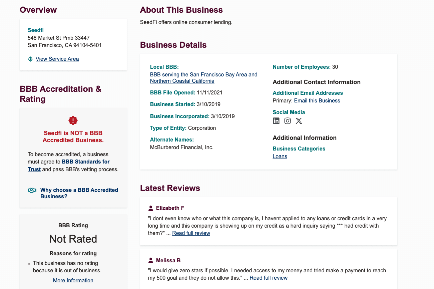This screenshot has width=434, height=289.
Task: Click the red not-accredited alert seal icon
Action: (73, 120)
